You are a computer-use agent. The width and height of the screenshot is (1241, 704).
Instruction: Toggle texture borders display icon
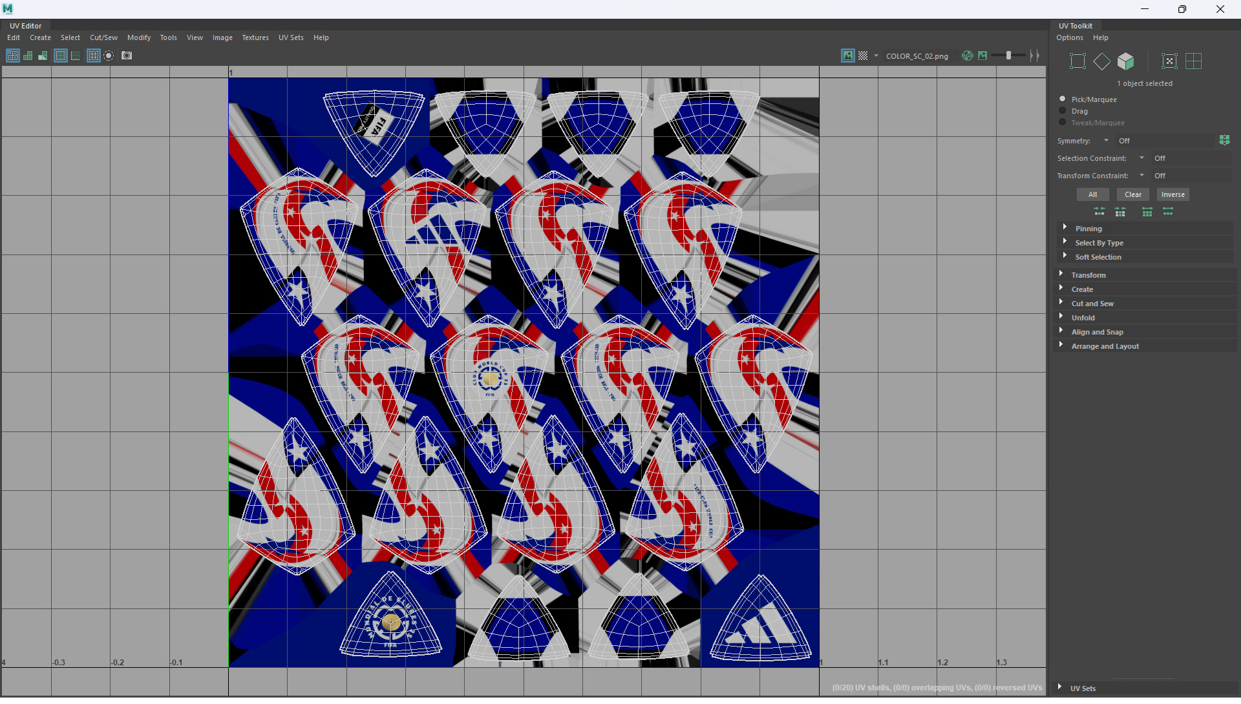click(61, 56)
